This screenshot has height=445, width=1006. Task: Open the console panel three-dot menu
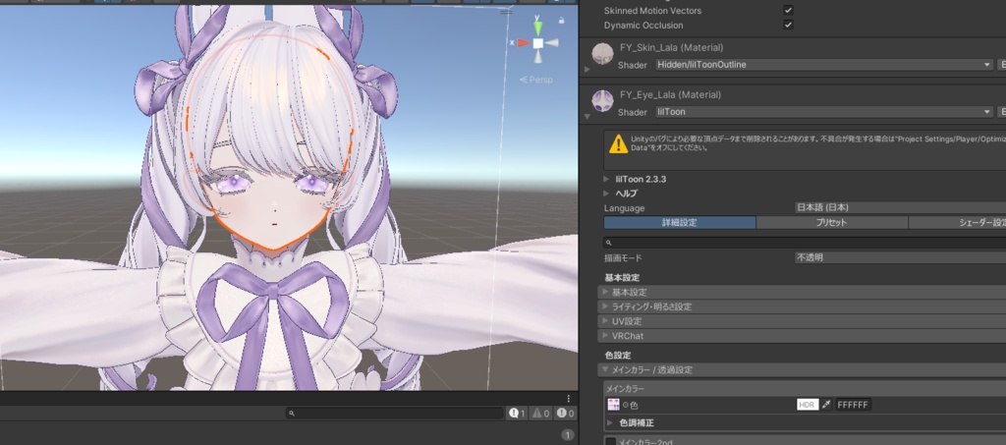(x=569, y=398)
